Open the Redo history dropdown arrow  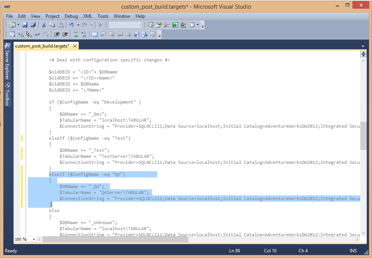coord(91,25)
